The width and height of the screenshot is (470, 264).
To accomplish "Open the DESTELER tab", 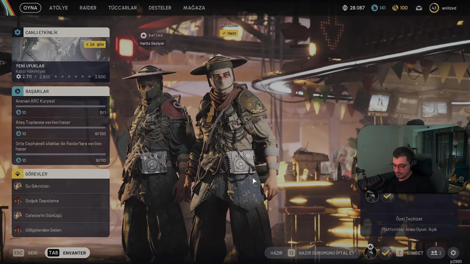I will click(x=160, y=8).
